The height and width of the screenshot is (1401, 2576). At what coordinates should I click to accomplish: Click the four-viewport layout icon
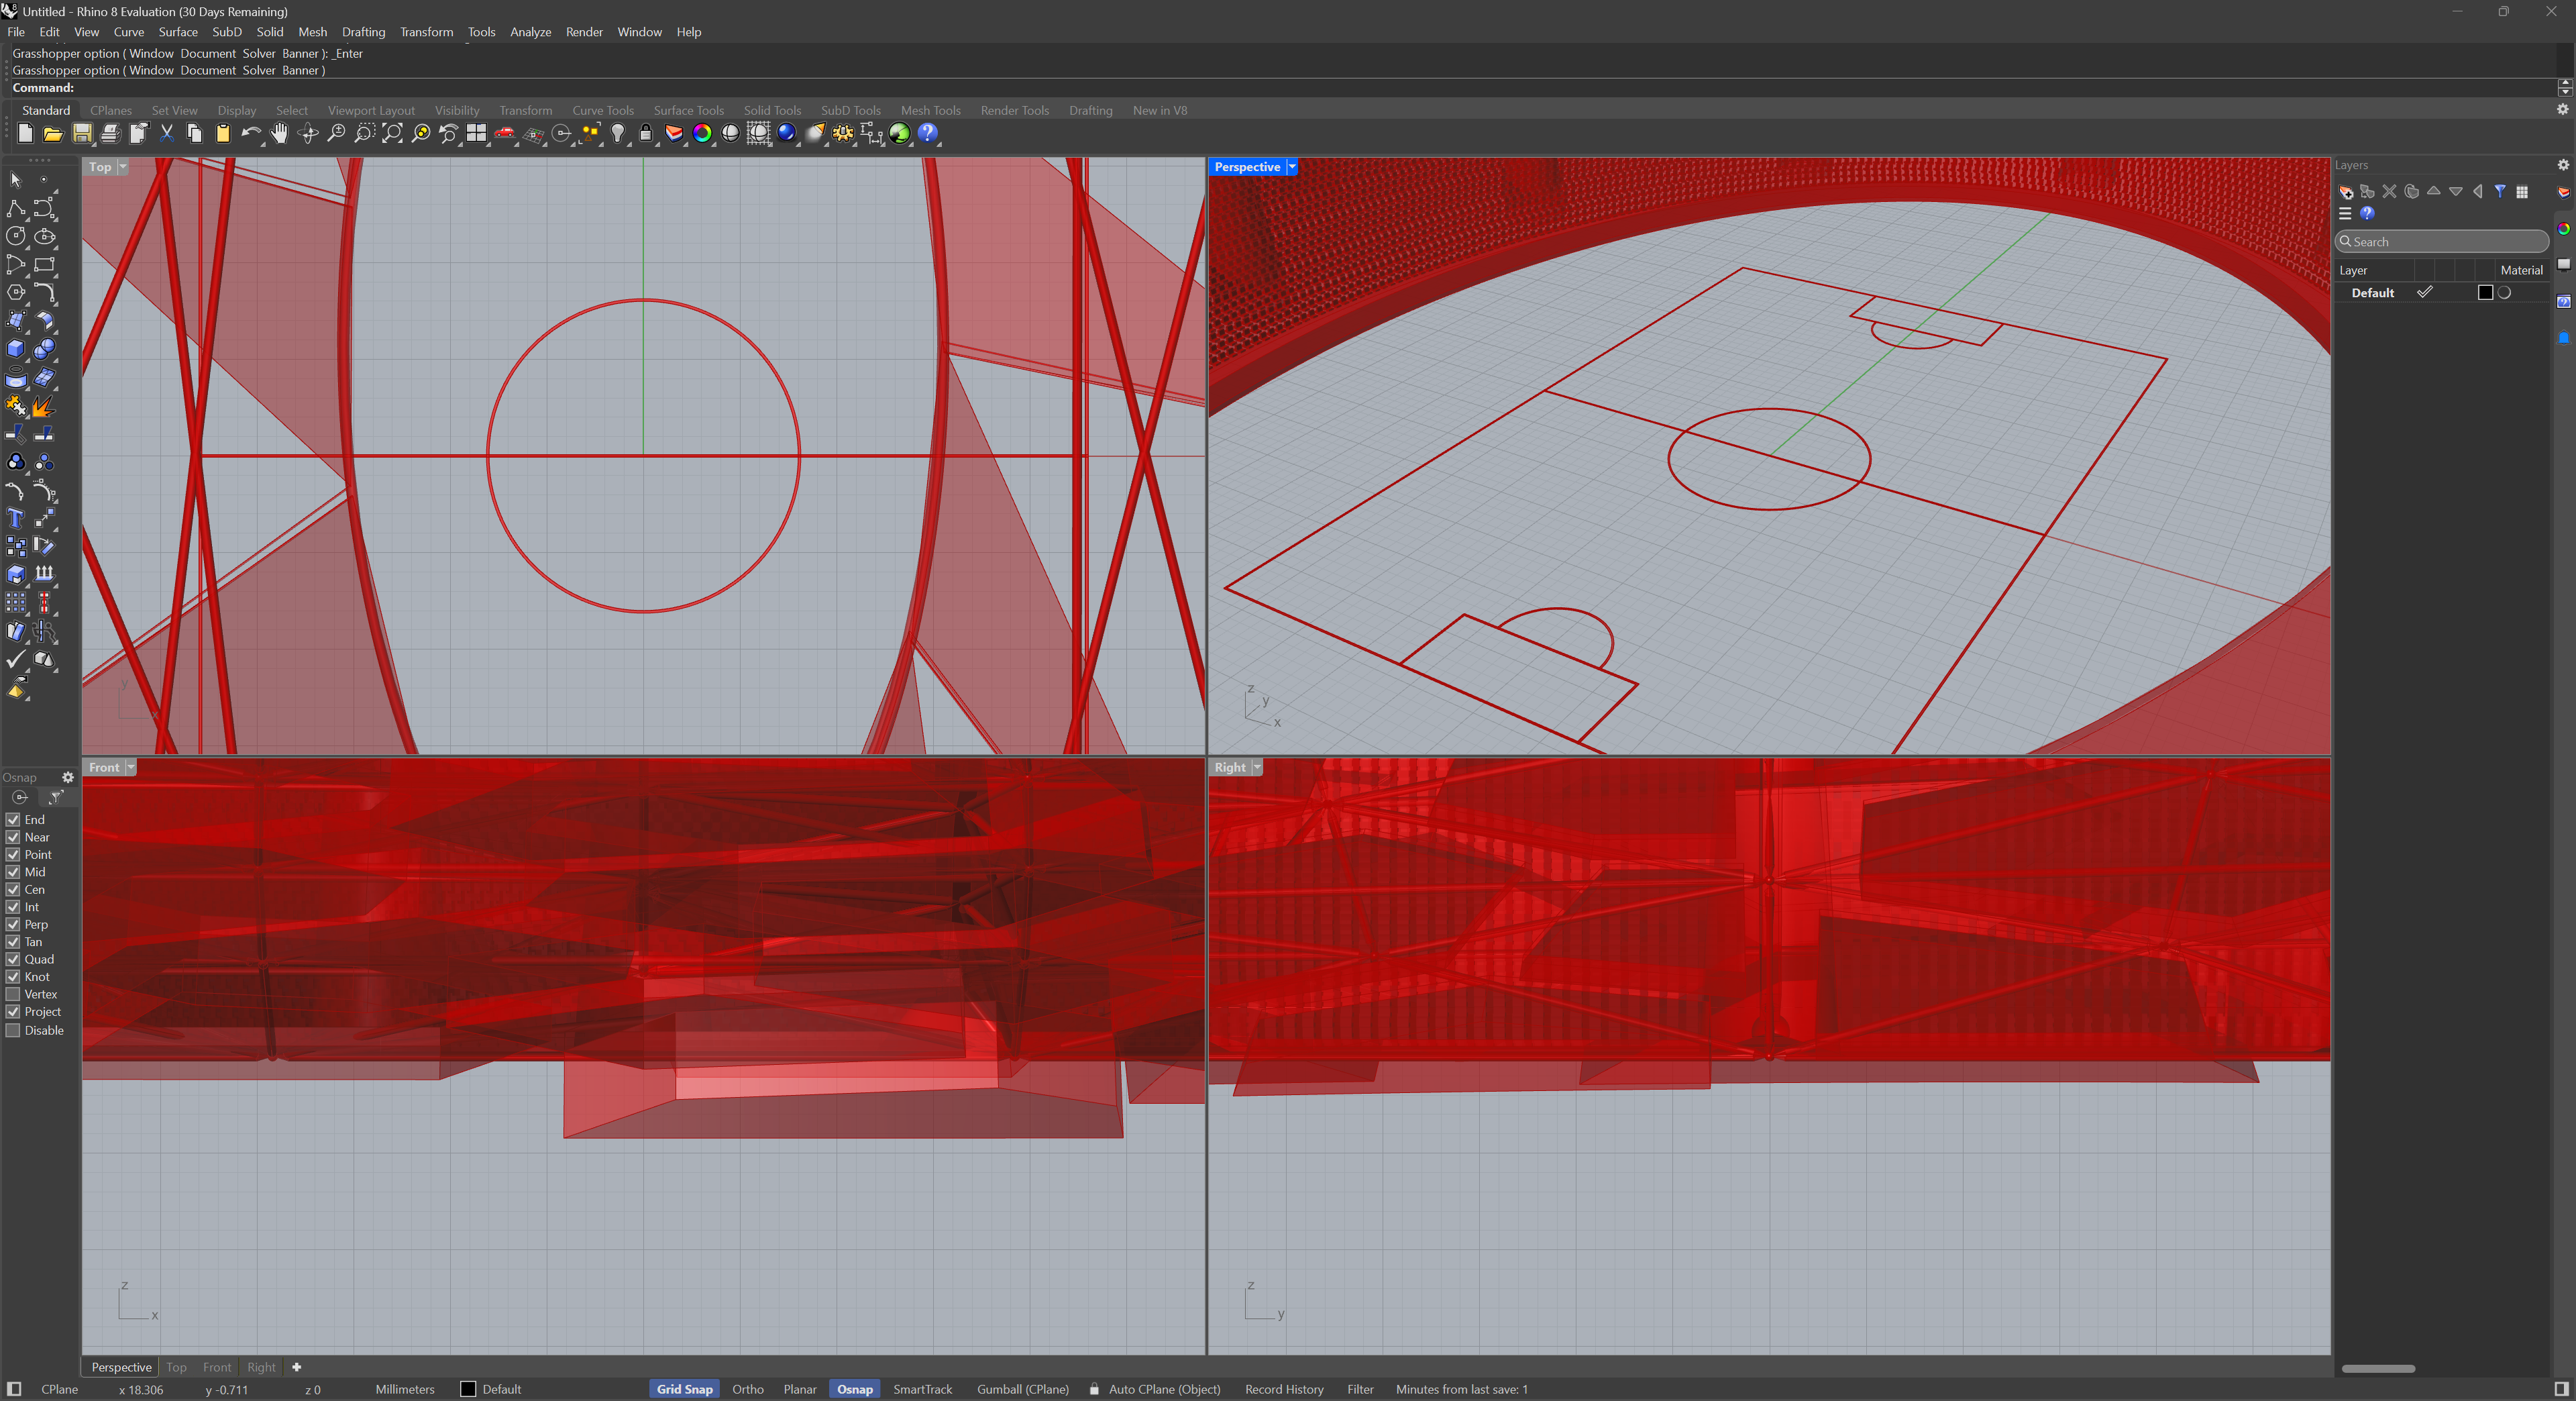pos(477,133)
